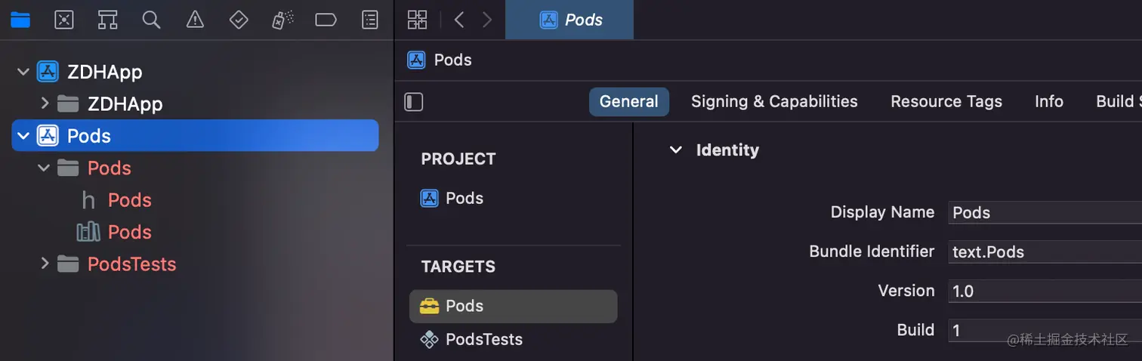Open the Test navigator diamond icon
Viewport: 1142px width, 361px height.
coord(239,20)
